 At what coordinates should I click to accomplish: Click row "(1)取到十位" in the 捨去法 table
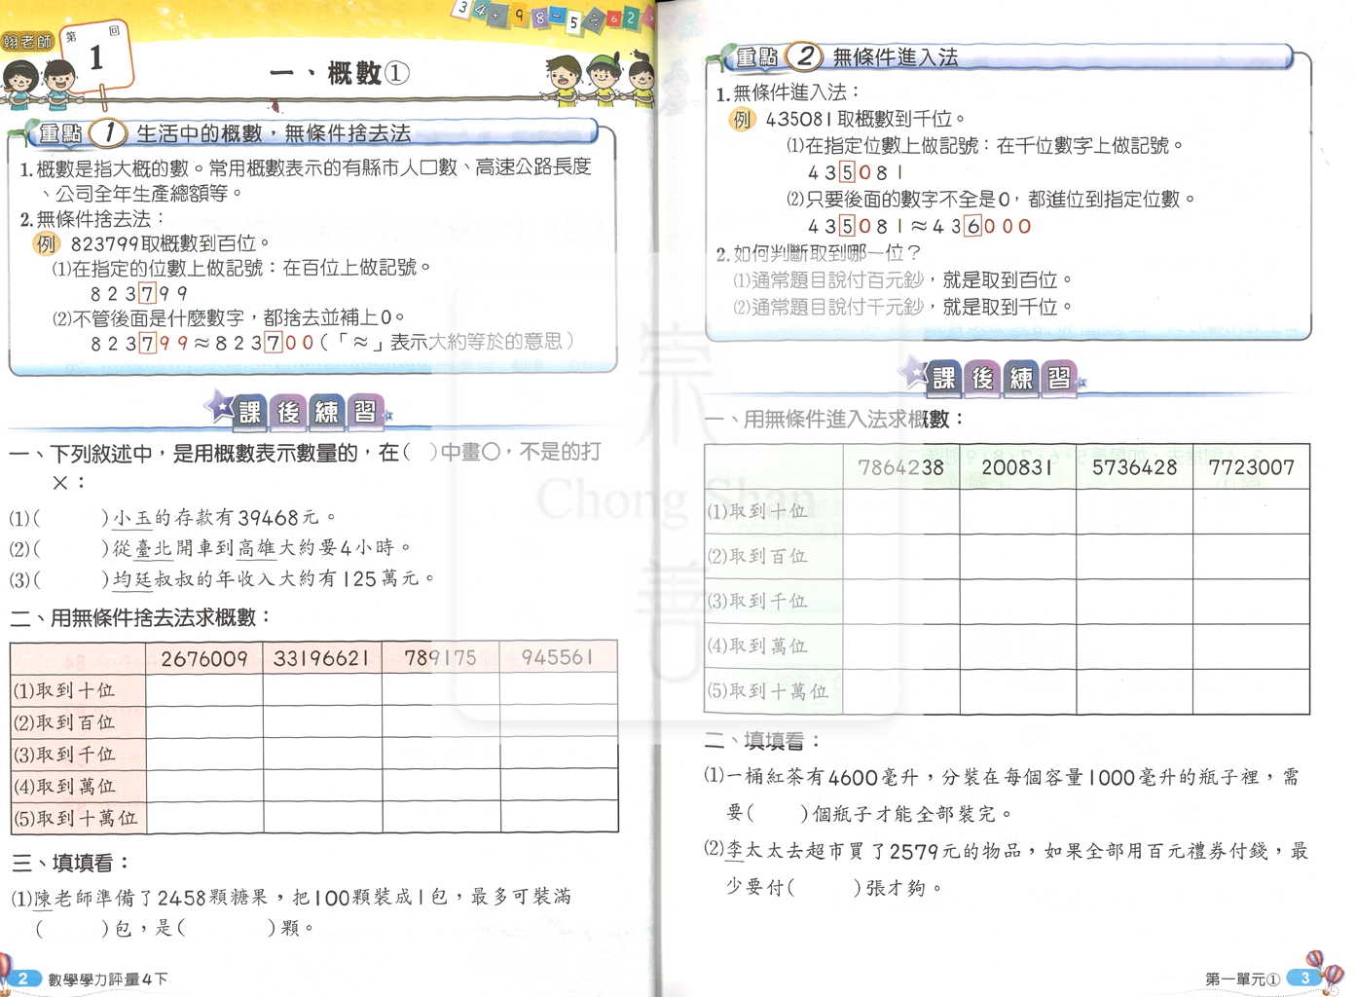click(314, 690)
